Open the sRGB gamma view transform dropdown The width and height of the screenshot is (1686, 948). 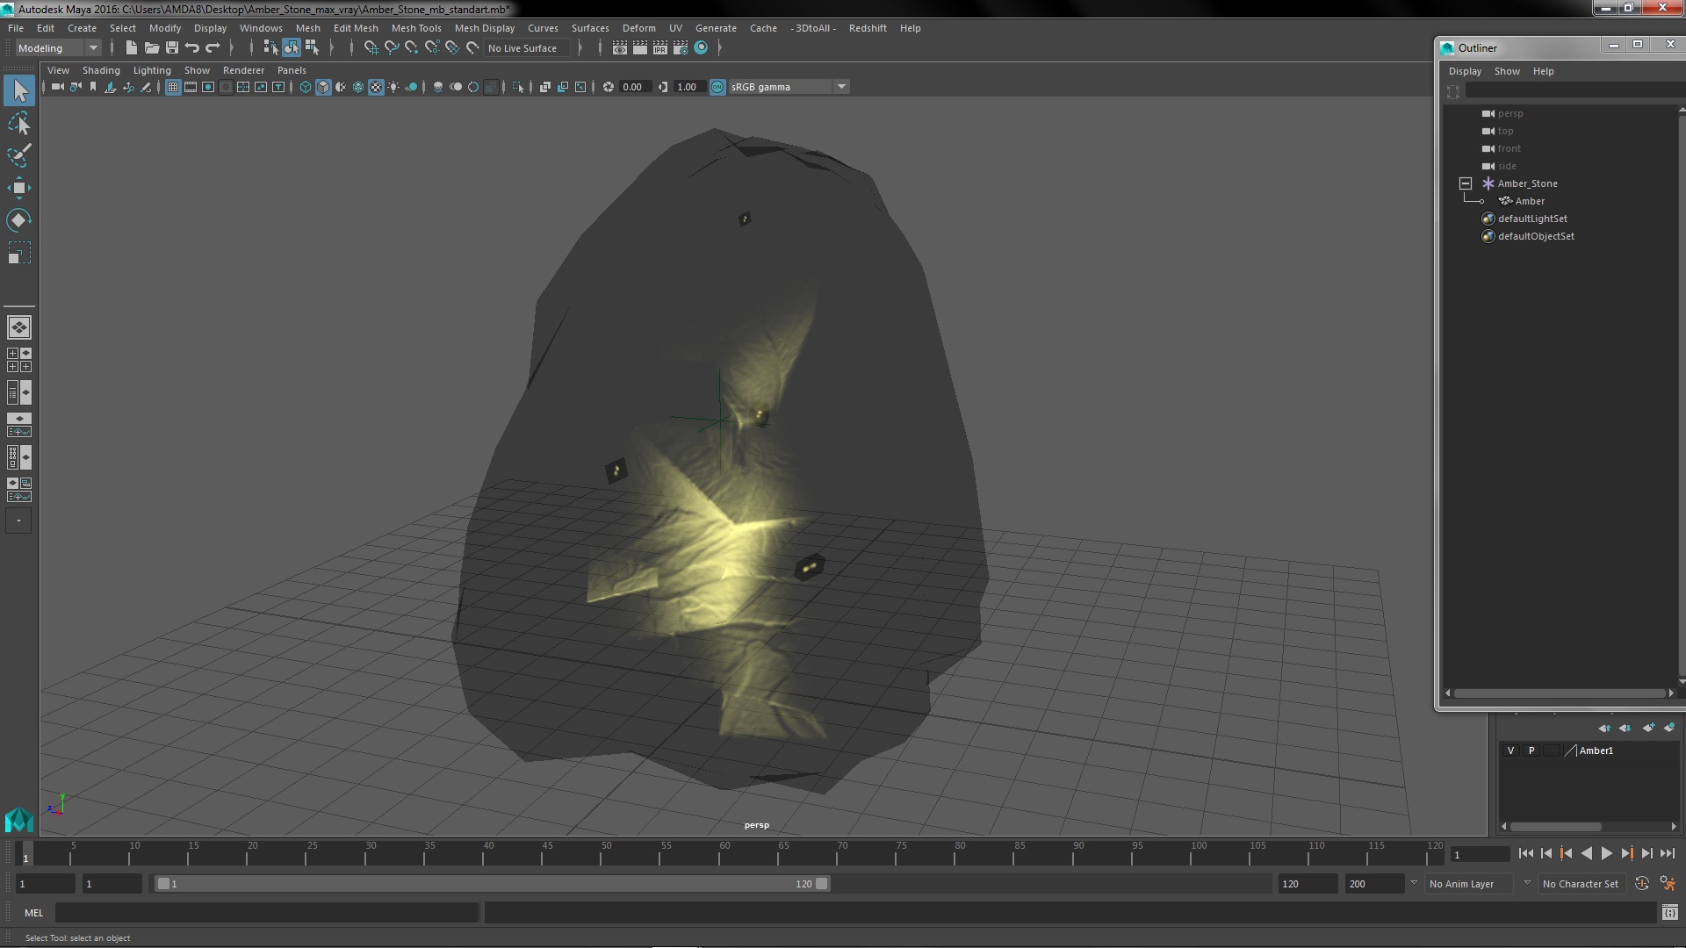(788, 87)
